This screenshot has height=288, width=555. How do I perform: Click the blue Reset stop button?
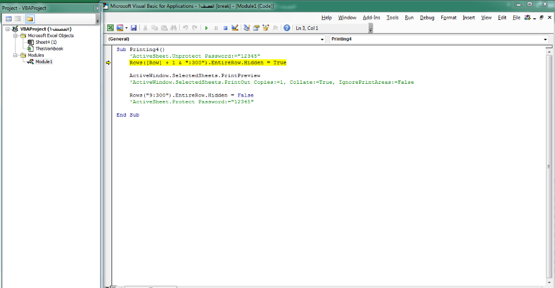pos(225,28)
